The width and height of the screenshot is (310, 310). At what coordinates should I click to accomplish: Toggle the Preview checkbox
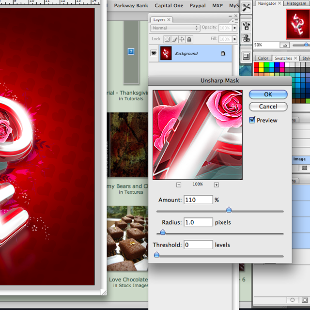(x=252, y=120)
